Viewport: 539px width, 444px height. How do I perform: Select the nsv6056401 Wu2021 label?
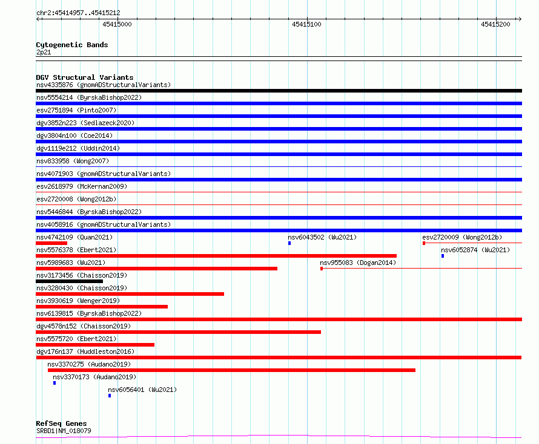click(x=142, y=390)
